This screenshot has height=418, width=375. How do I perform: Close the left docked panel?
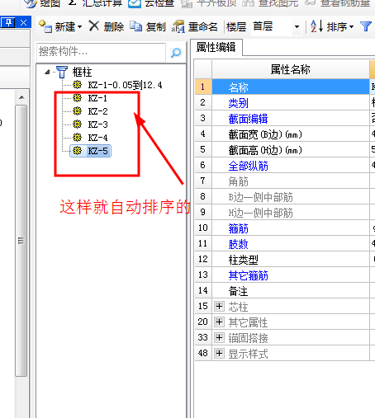pos(24,22)
